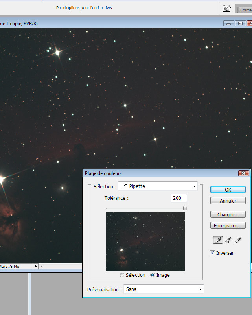Click the 'Tolérance :' label
Image resolution: width=252 pixels, height=315 pixels.
pyautogui.click(x=116, y=198)
